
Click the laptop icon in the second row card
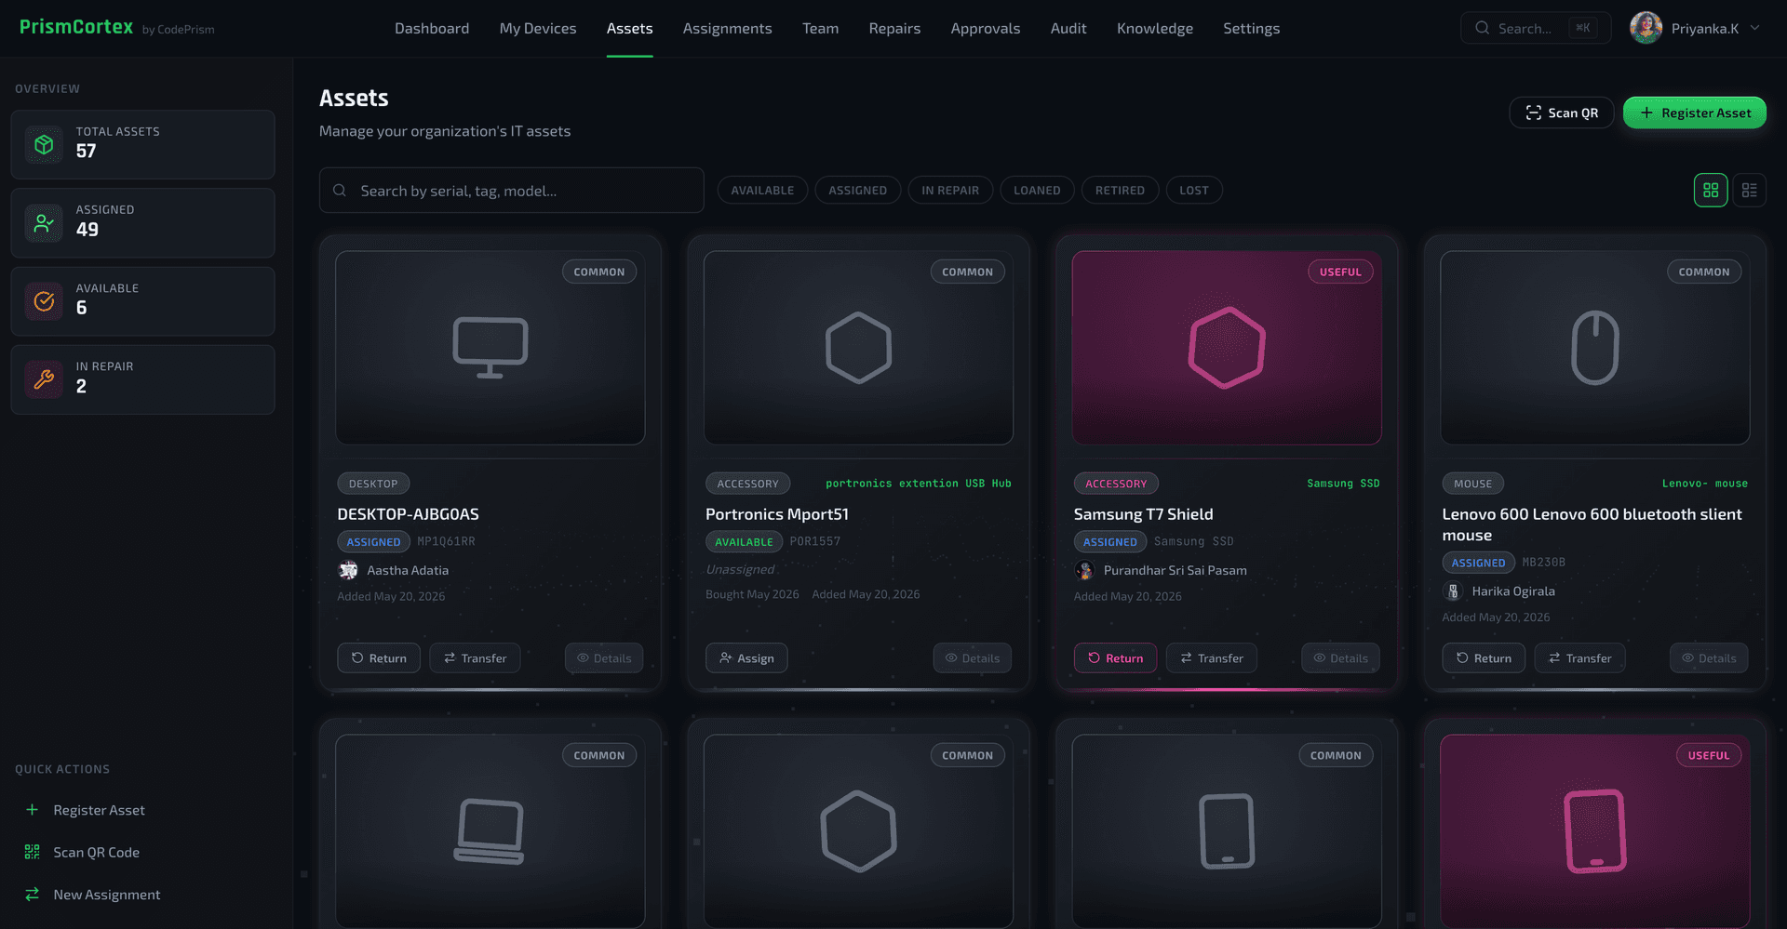tap(490, 831)
